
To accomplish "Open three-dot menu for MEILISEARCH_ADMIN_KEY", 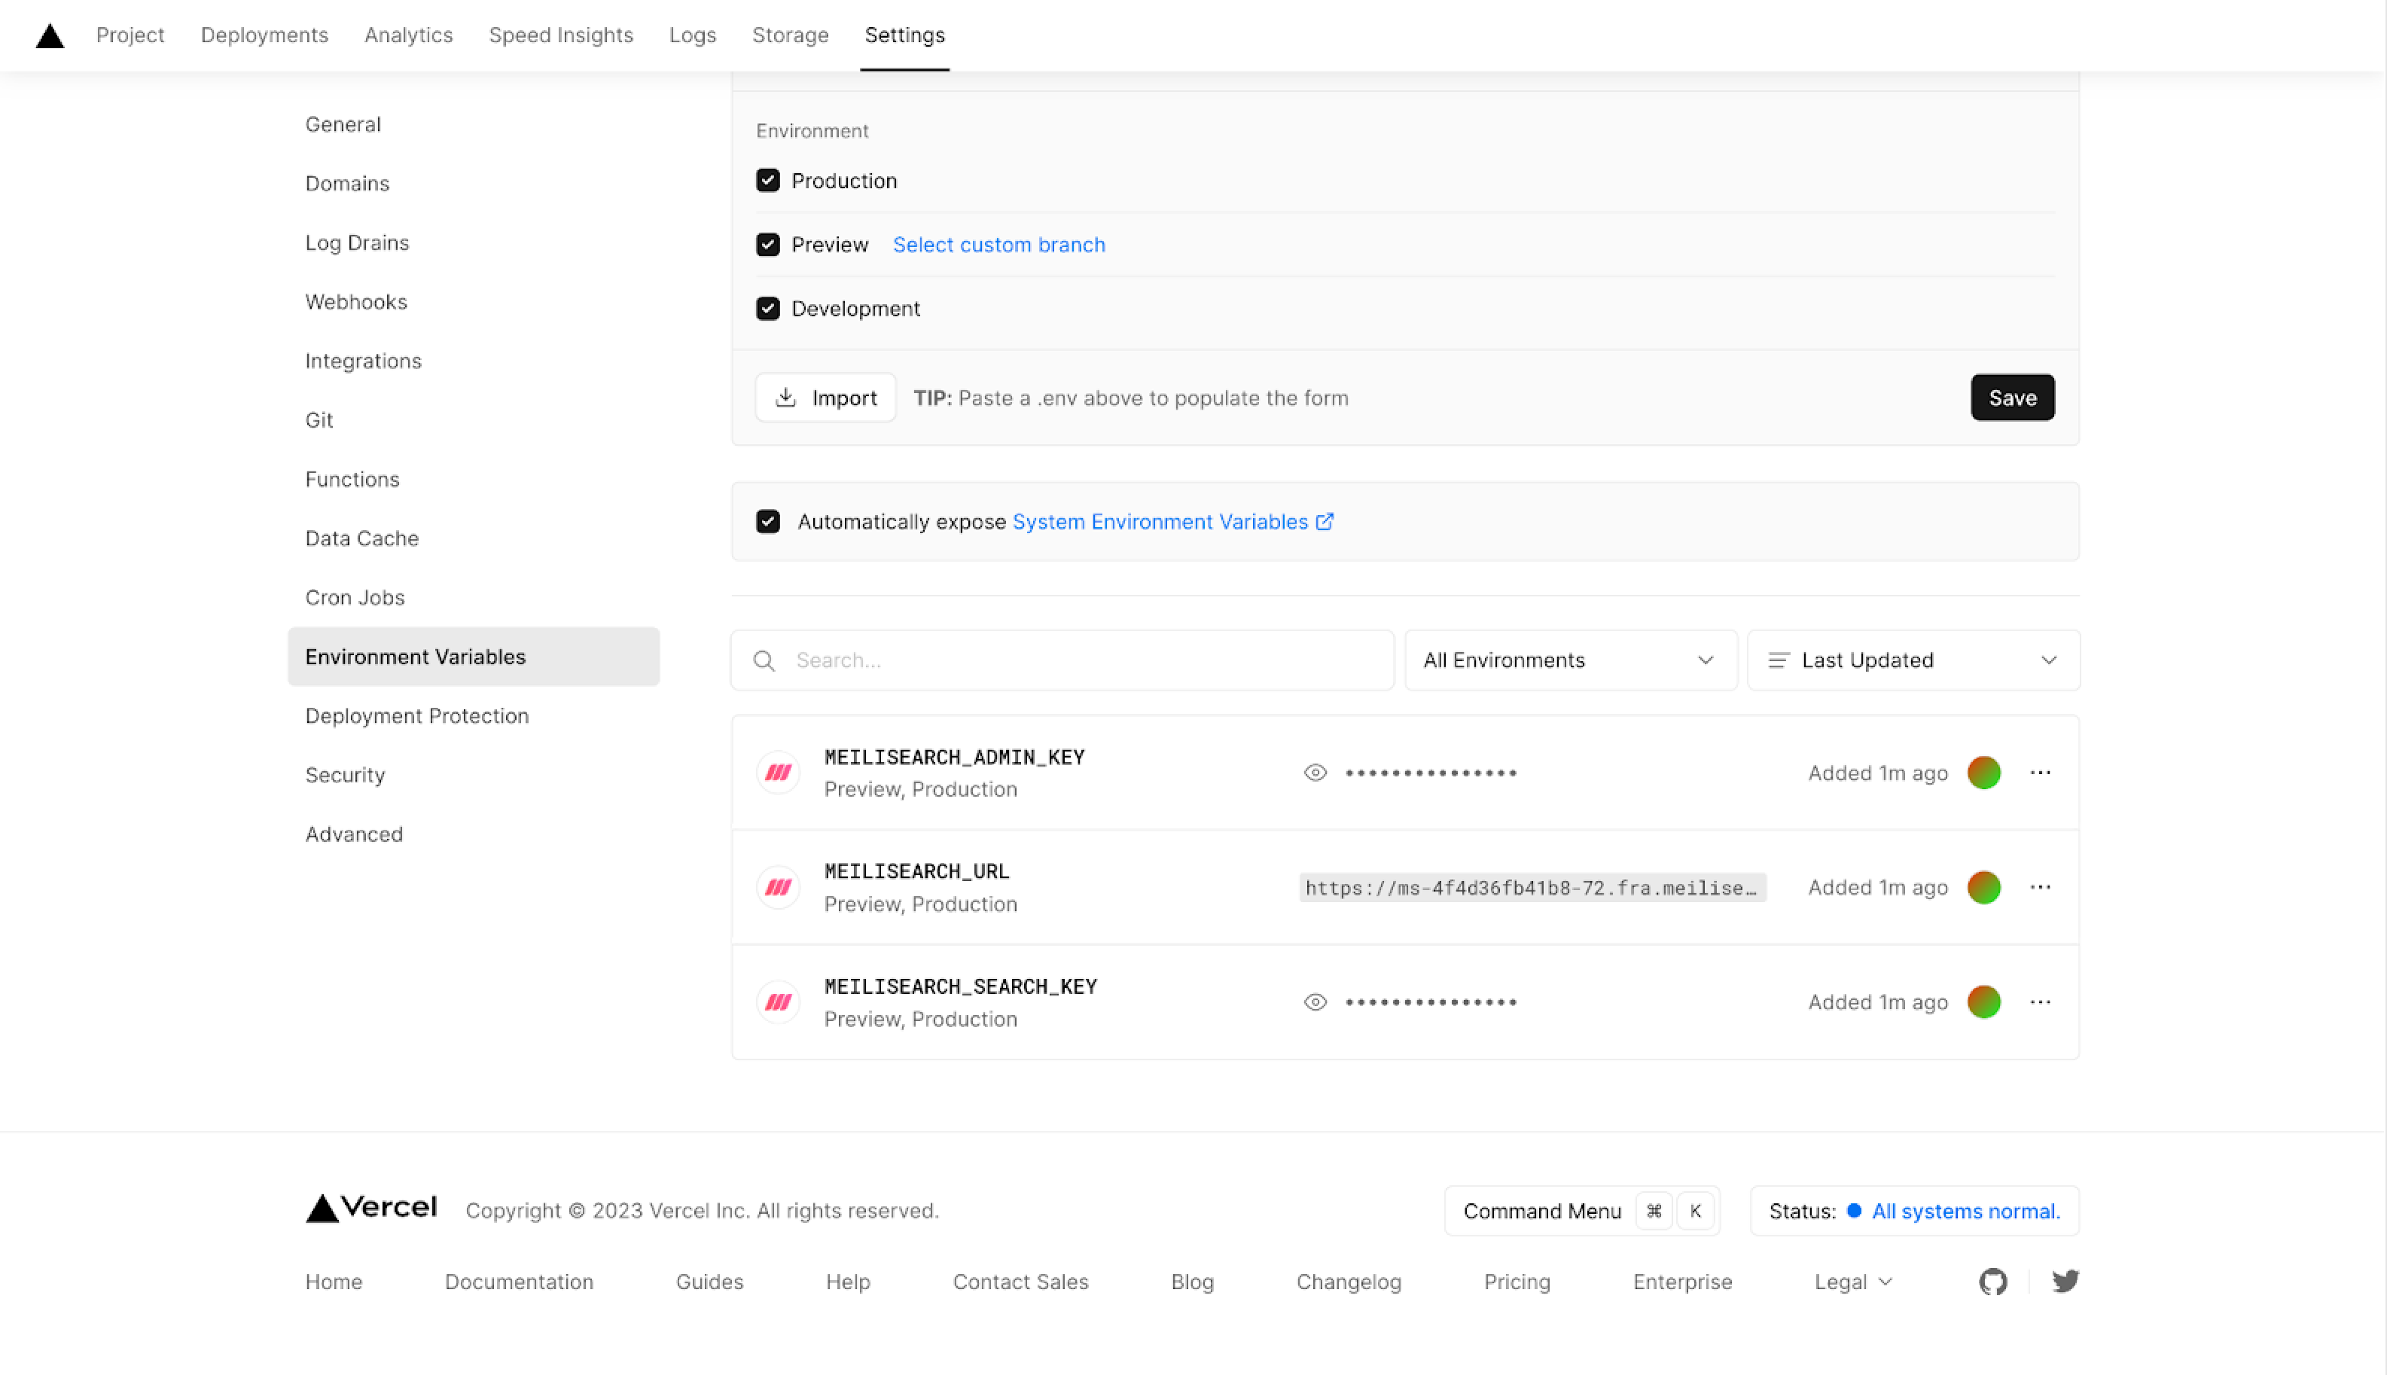I will [2040, 773].
